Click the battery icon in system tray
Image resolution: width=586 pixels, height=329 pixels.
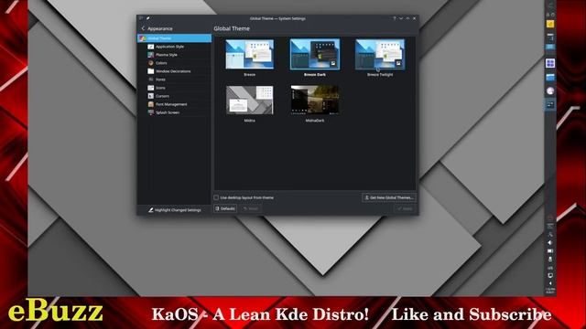click(x=550, y=250)
